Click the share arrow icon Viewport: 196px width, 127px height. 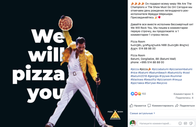pos(177,106)
